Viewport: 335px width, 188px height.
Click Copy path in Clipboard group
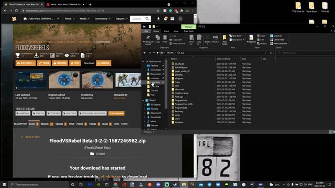tap(176, 40)
